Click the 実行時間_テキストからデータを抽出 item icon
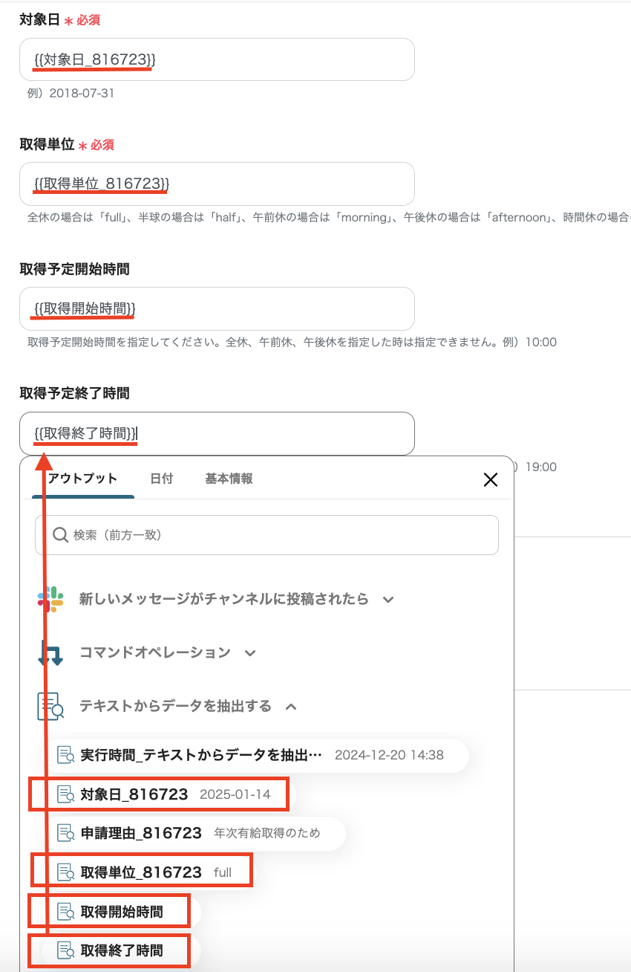 65,755
